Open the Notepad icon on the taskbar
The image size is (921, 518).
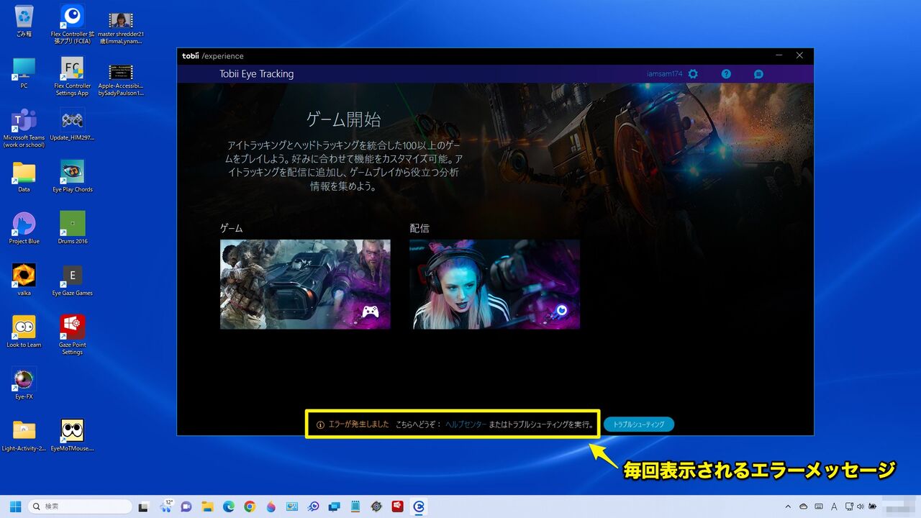pos(355,506)
